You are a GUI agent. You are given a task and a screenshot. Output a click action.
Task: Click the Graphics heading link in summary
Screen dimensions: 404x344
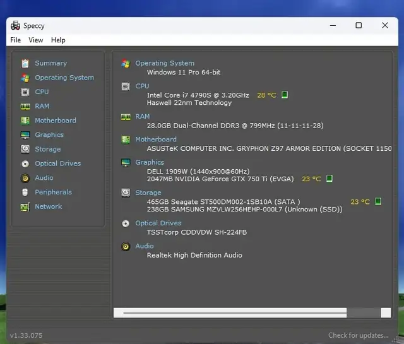click(150, 162)
